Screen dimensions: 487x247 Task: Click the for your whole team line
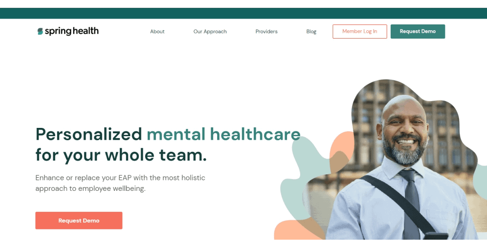pyautogui.click(x=121, y=155)
